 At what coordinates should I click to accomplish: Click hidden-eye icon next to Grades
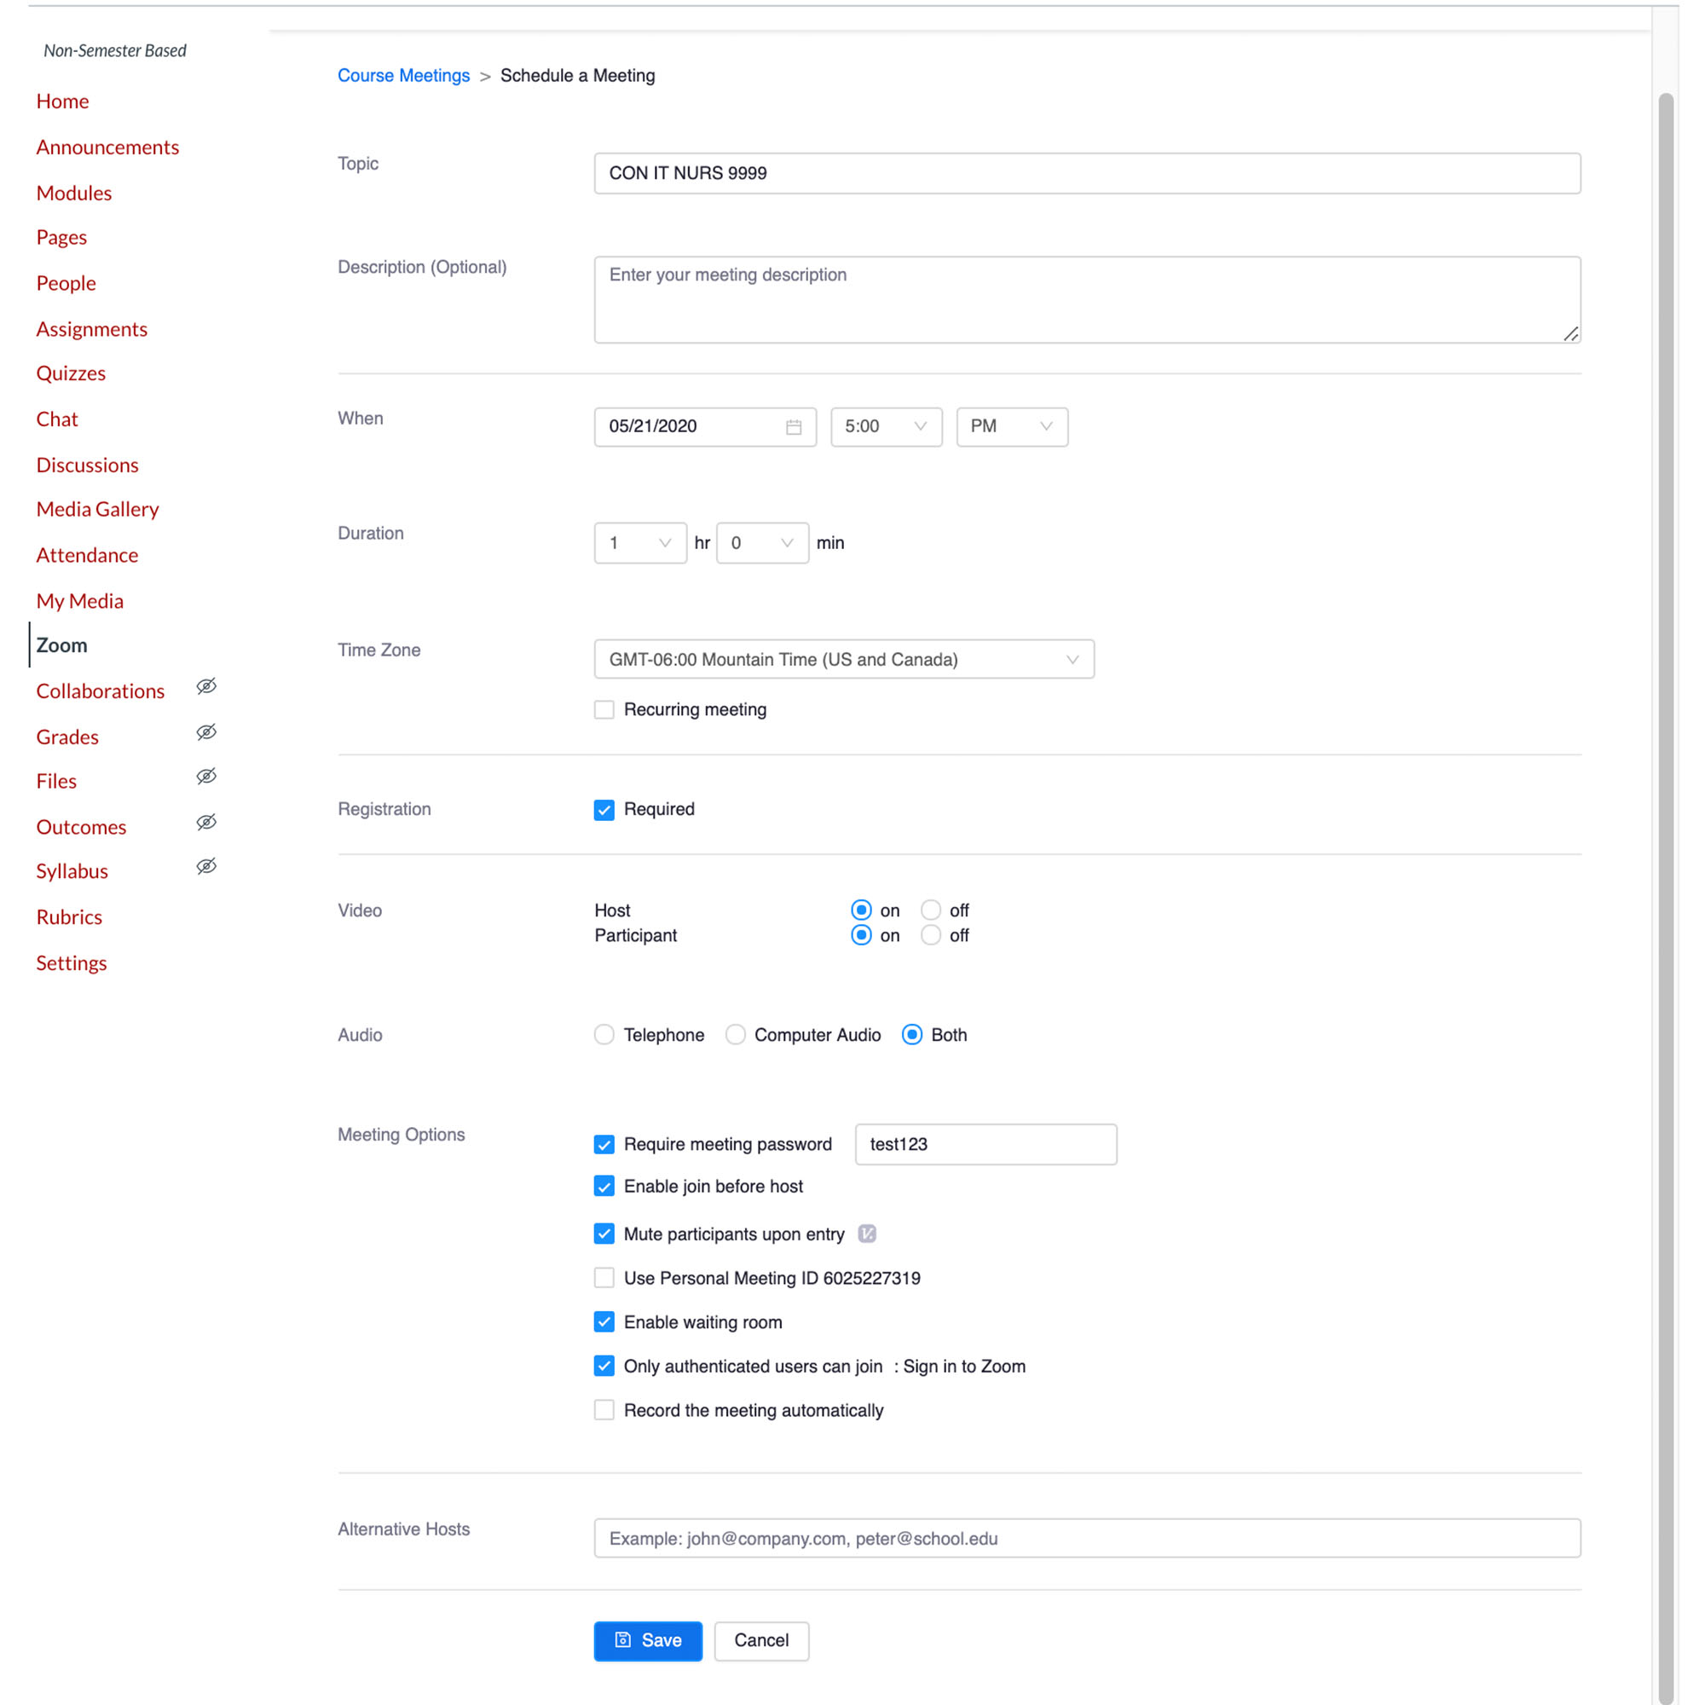click(206, 732)
